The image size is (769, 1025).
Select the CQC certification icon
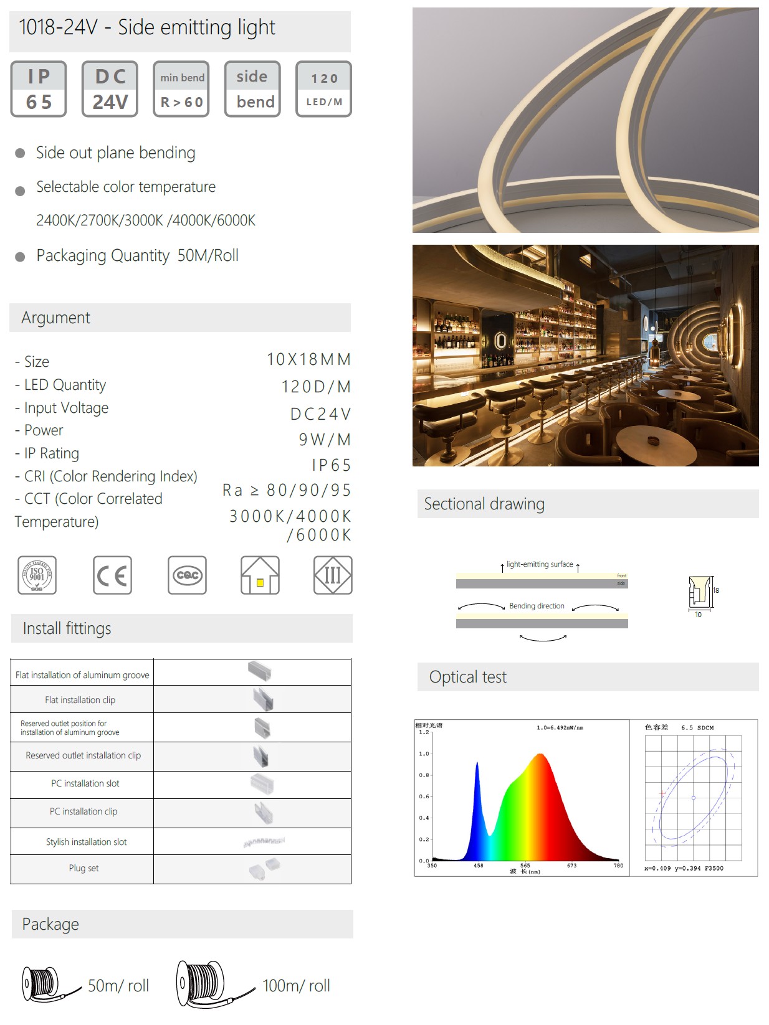tap(187, 575)
